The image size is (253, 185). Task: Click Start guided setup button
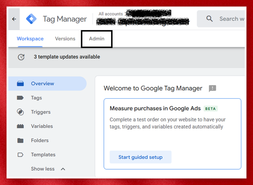tap(140, 157)
